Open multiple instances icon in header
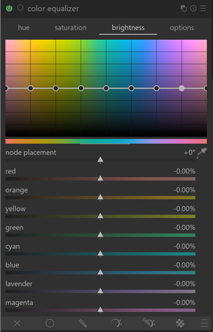Viewport: 213px width, 332px height. [183, 8]
